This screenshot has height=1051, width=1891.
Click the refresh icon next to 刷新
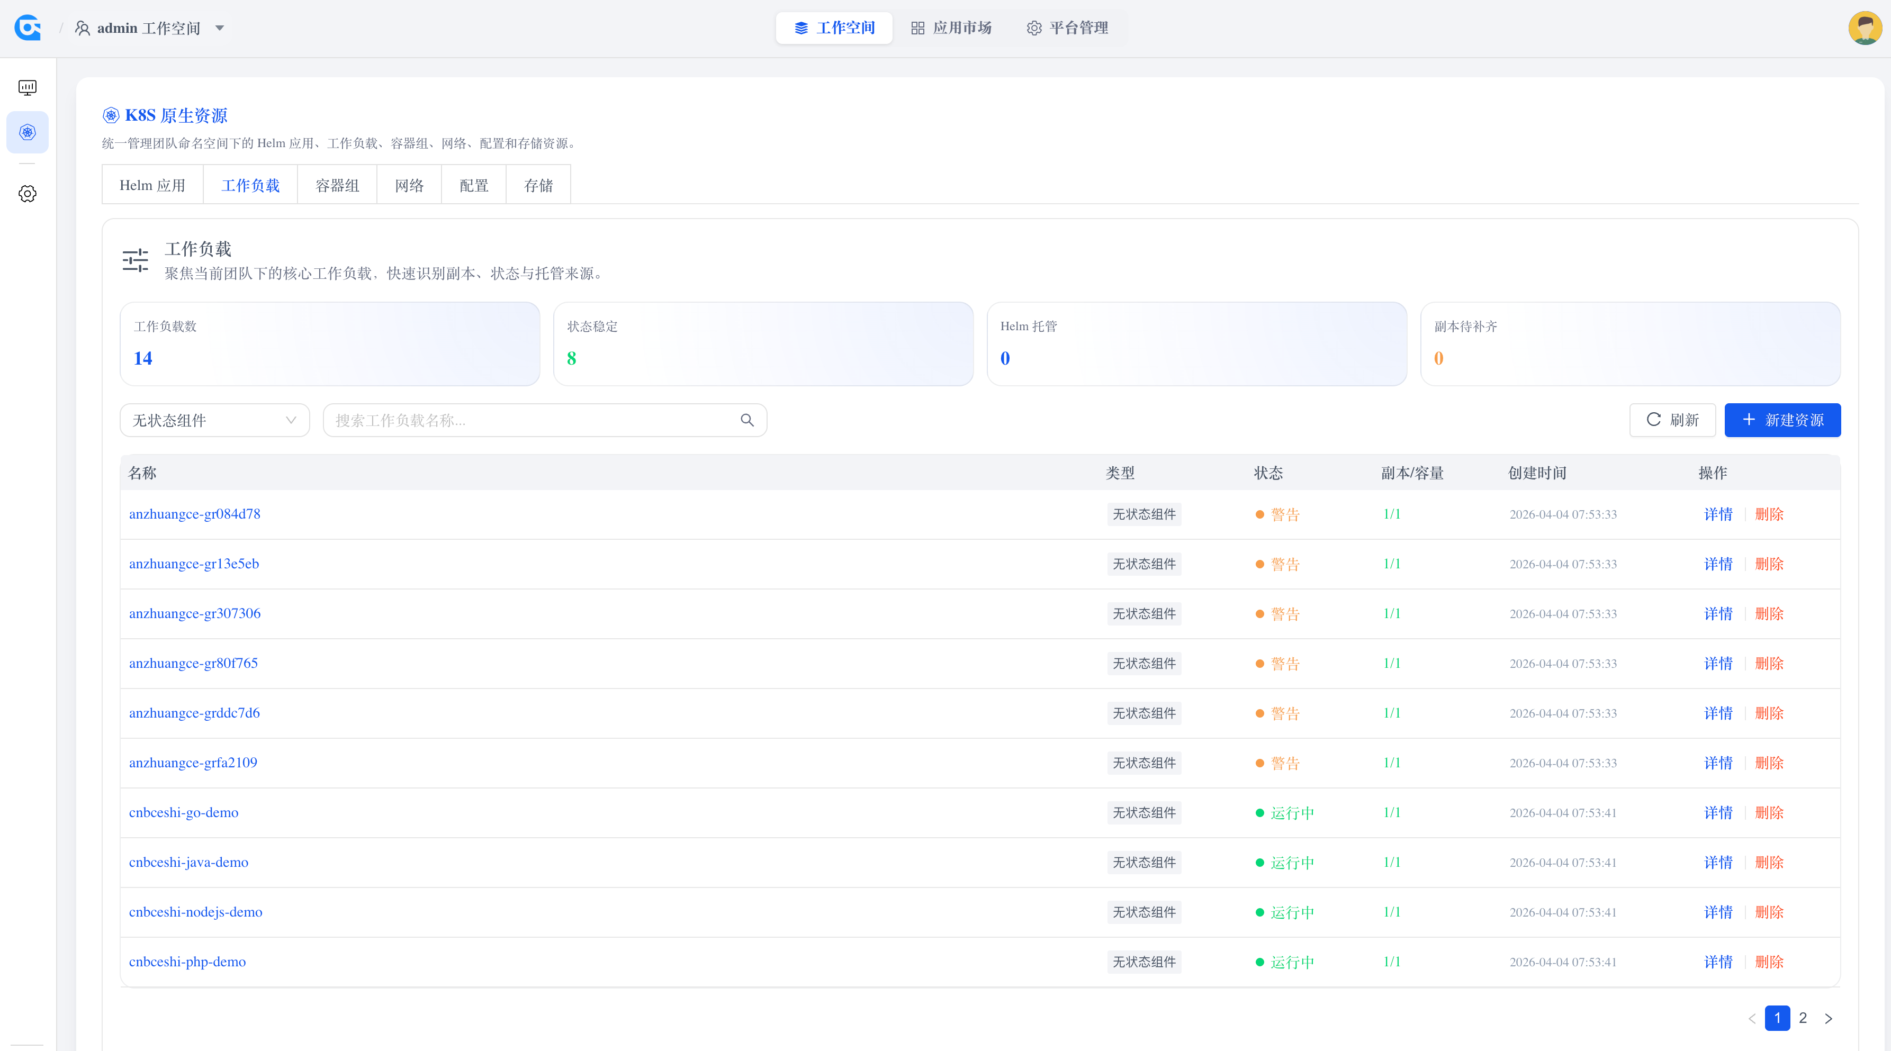point(1653,420)
